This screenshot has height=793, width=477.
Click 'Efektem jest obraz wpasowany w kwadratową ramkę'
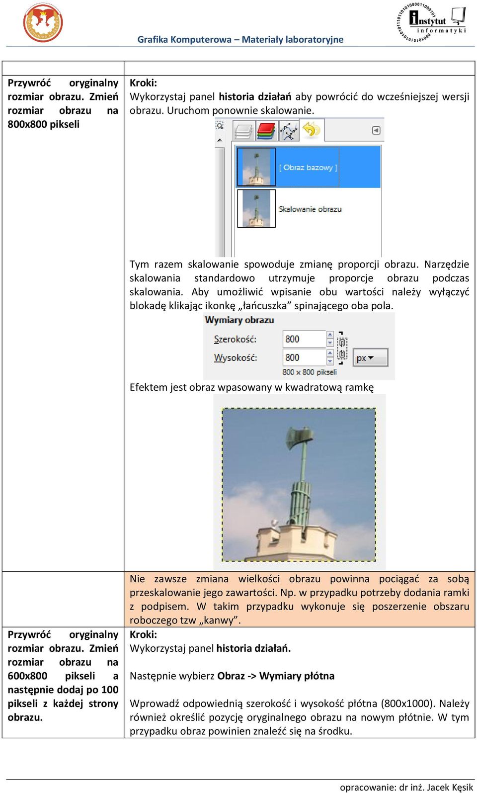251,387
